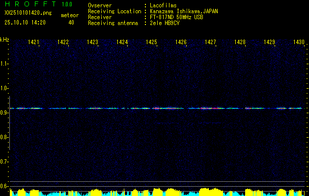Select the 1425 time marker
Viewport: 309px width, 196px height.
point(151,43)
